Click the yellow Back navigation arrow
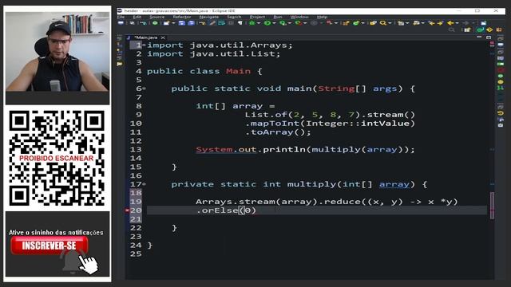 point(450,23)
